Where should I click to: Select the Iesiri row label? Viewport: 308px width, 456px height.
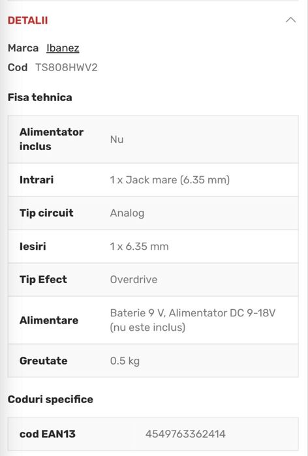click(x=33, y=247)
